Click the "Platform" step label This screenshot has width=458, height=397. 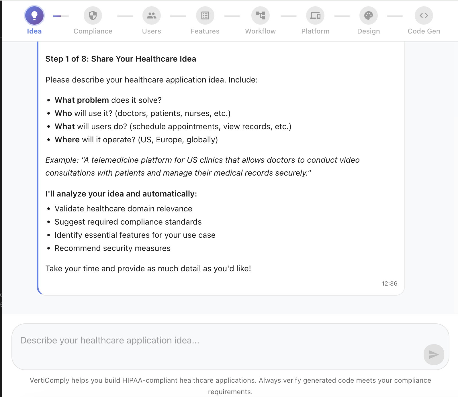coord(315,31)
